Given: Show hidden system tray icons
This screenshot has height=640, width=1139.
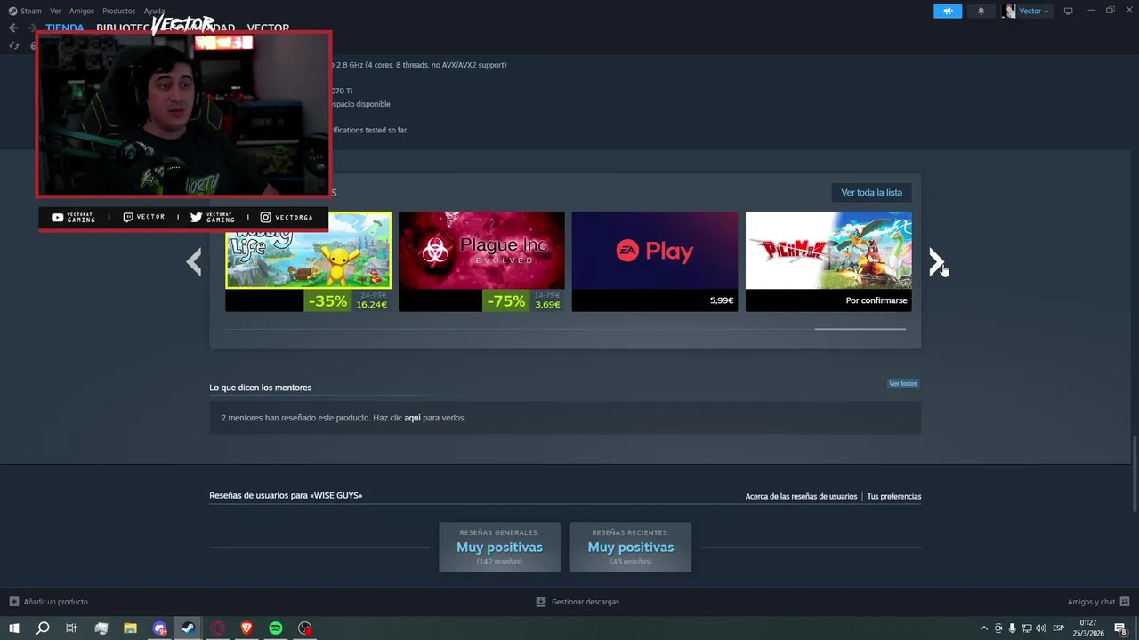Looking at the screenshot, I should tap(983, 628).
